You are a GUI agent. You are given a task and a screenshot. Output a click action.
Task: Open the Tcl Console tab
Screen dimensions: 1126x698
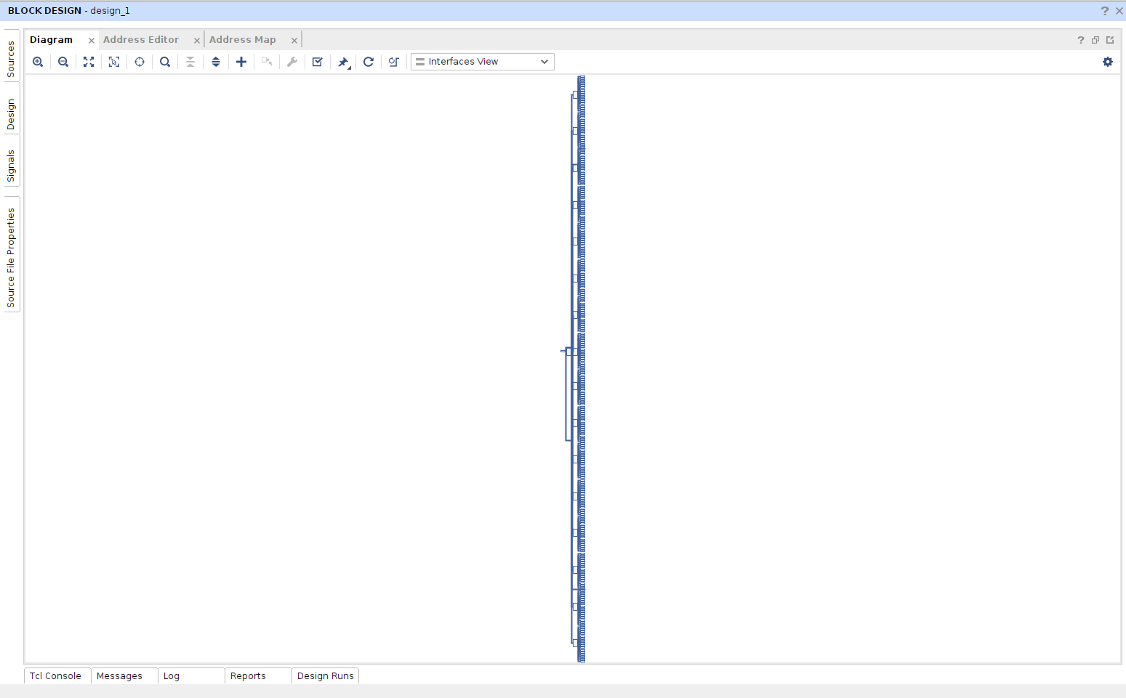(56, 675)
